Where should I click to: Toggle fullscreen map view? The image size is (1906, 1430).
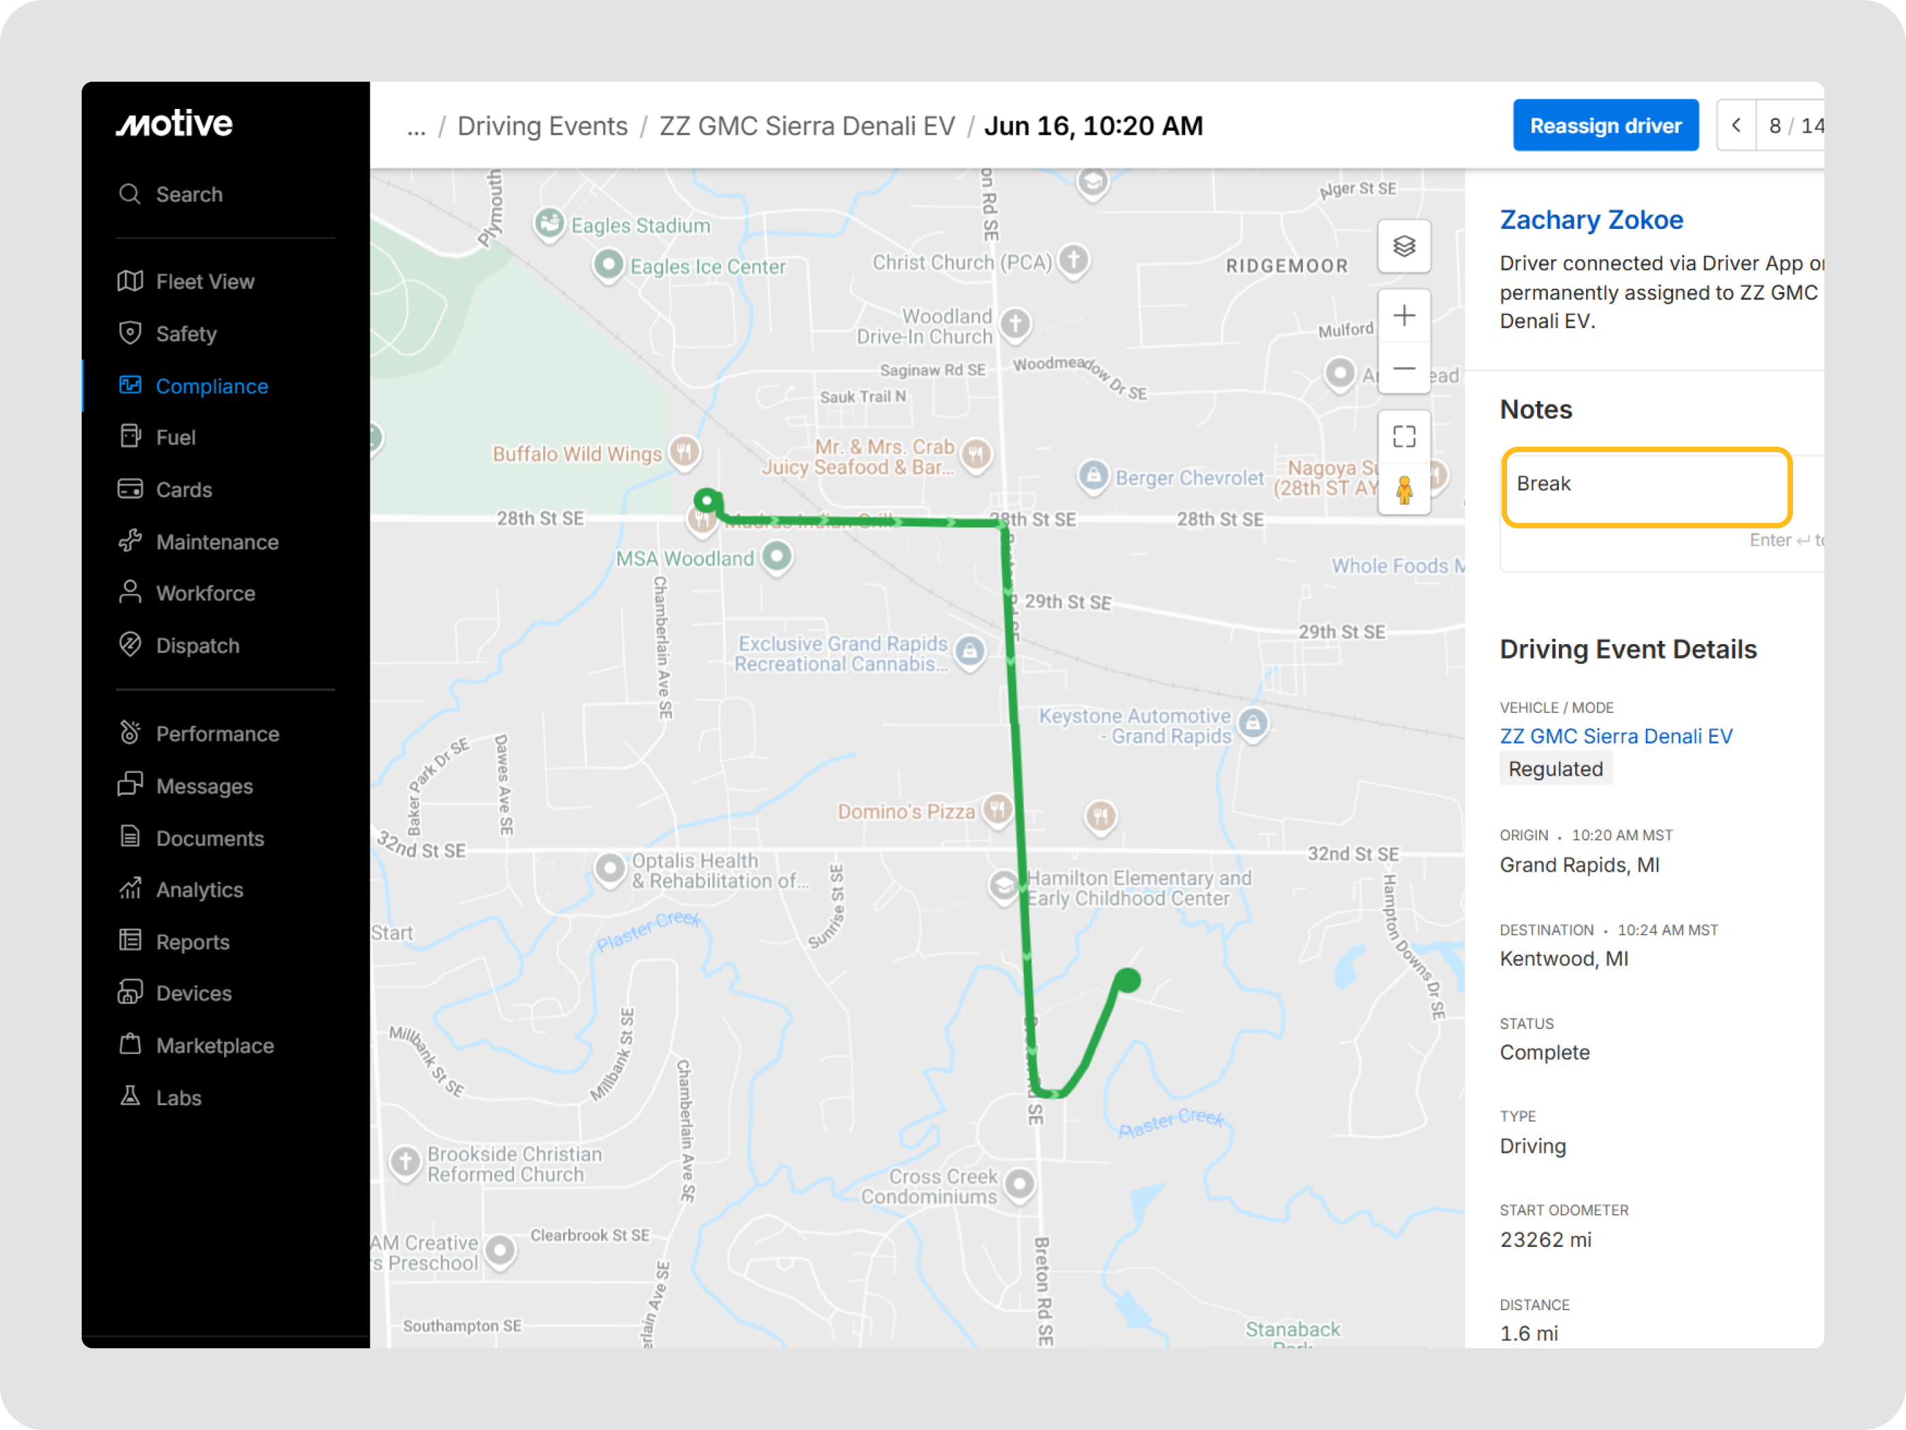click(1404, 437)
